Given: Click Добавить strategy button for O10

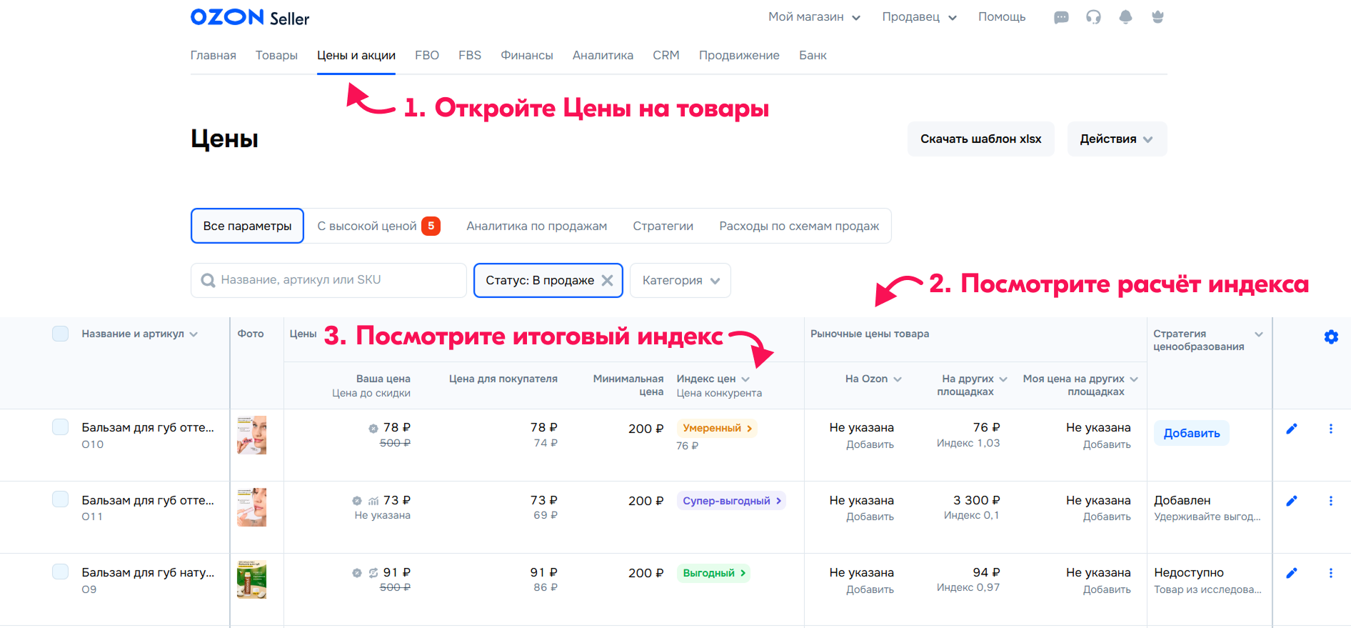Looking at the screenshot, I should point(1192,433).
